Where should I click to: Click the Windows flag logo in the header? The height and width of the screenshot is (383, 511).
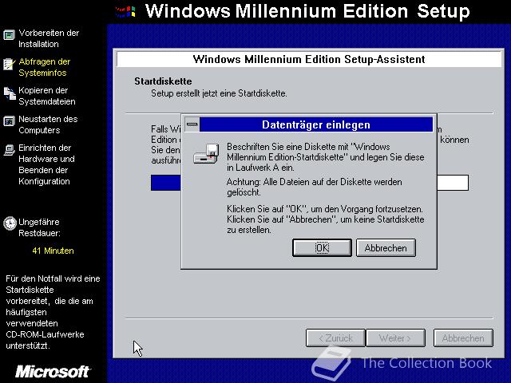(125, 12)
